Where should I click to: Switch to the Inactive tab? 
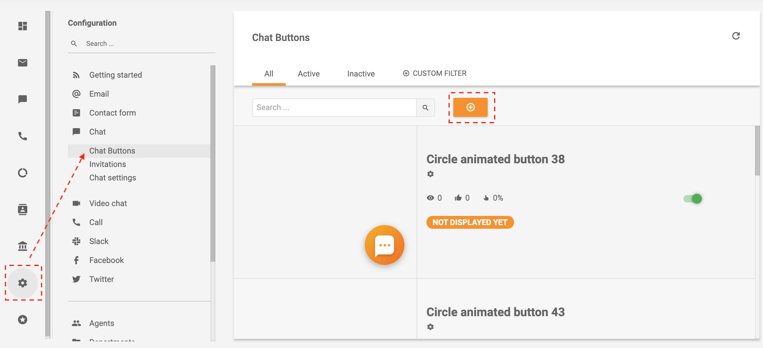pos(361,73)
